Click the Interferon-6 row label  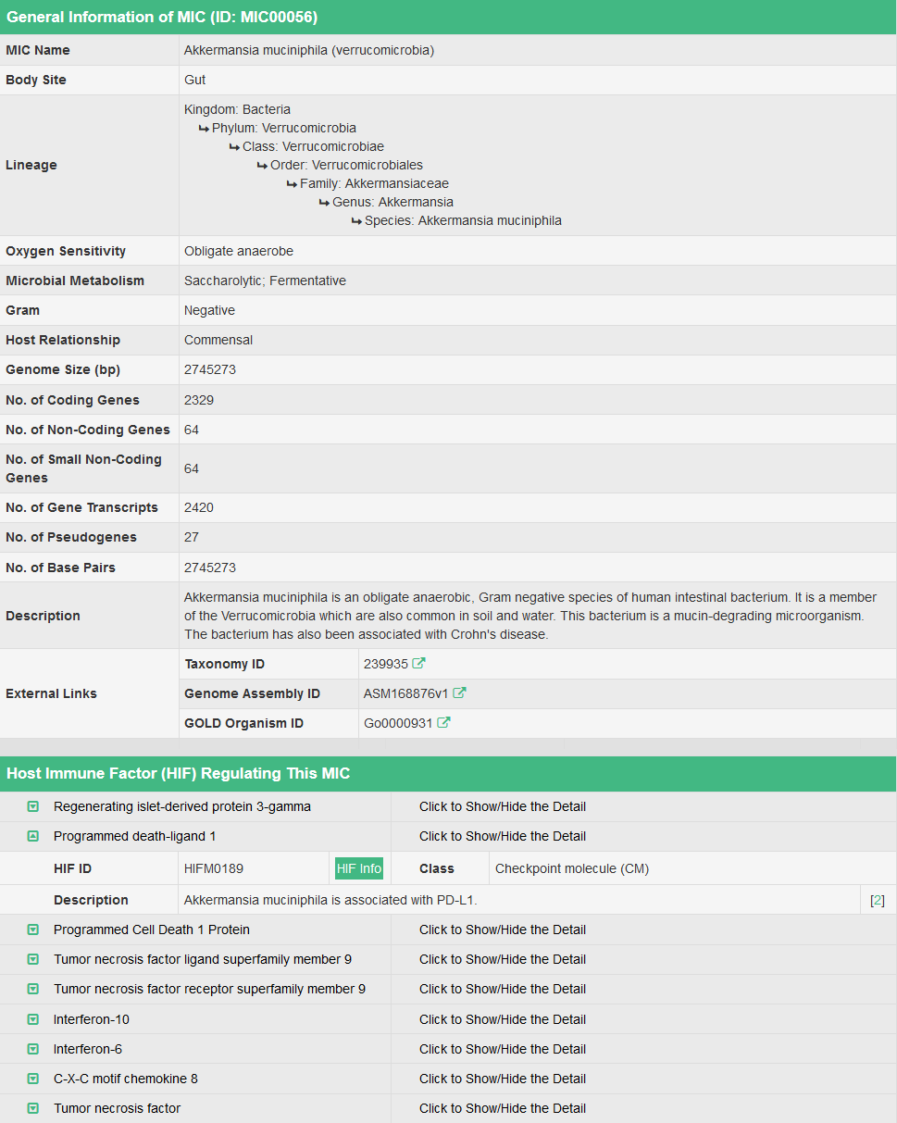[88, 1049]
